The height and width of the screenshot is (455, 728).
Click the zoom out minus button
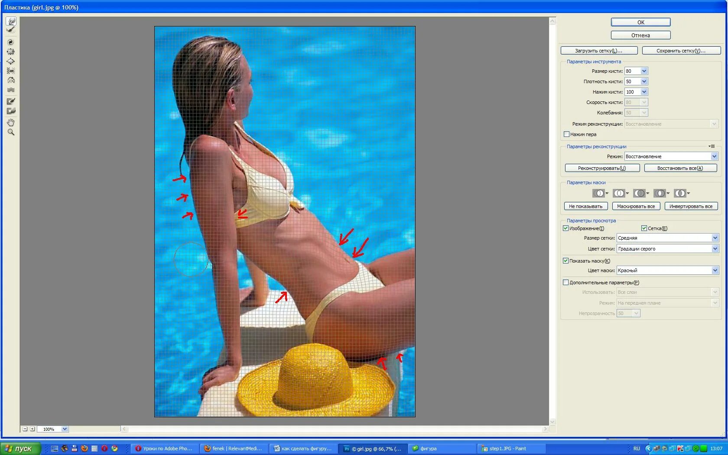[x=25, y=429]
